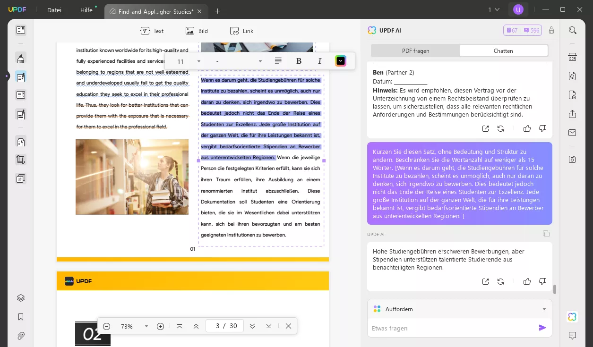Image resolution: width=593 pixels, height=347 pixels.
Task: Toggle bold formatting
Action: (x=299, y=61)
